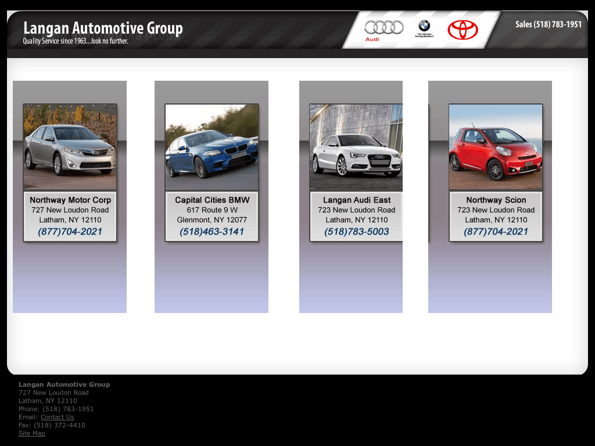Open the white Audi coupe photo

(x=356, y=147)
